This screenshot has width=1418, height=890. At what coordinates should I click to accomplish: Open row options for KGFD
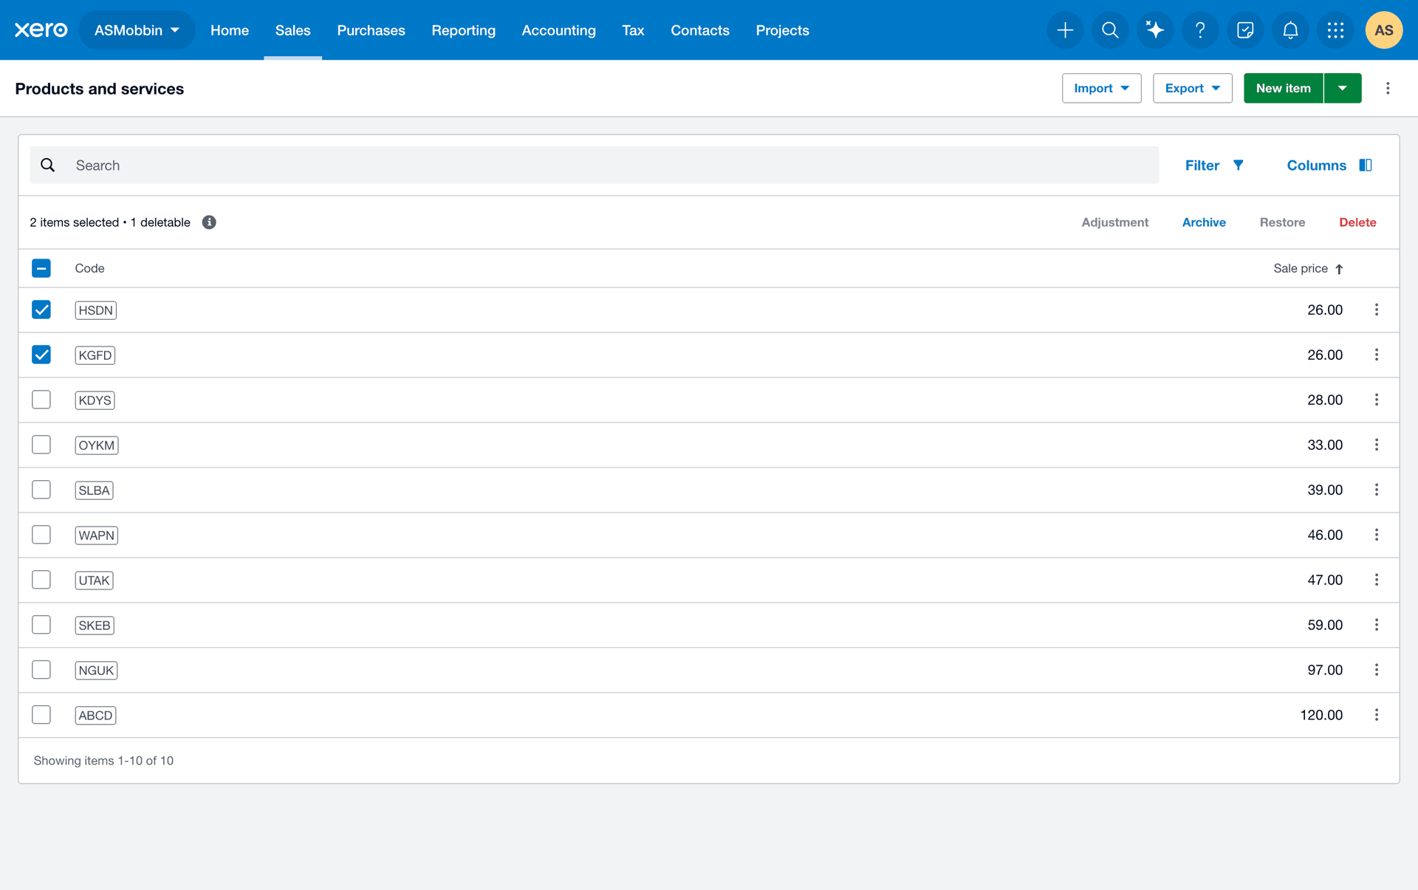pyautogui.click(x=1377, y=355)
